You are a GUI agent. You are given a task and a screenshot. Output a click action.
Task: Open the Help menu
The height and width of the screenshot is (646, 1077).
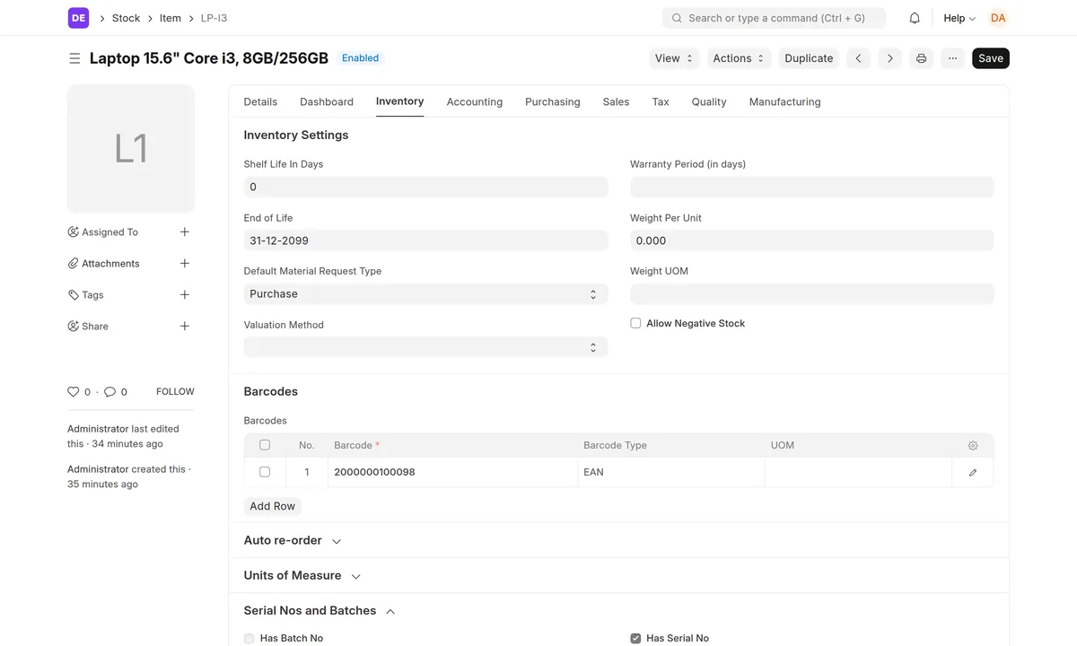959,18
